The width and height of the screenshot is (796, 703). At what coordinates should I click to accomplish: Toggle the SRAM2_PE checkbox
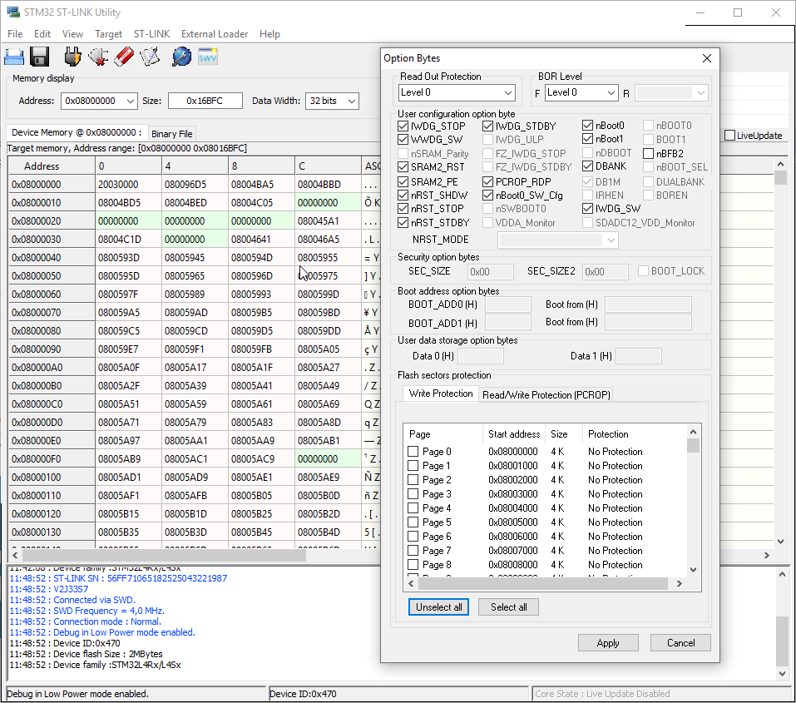[403, 181]
